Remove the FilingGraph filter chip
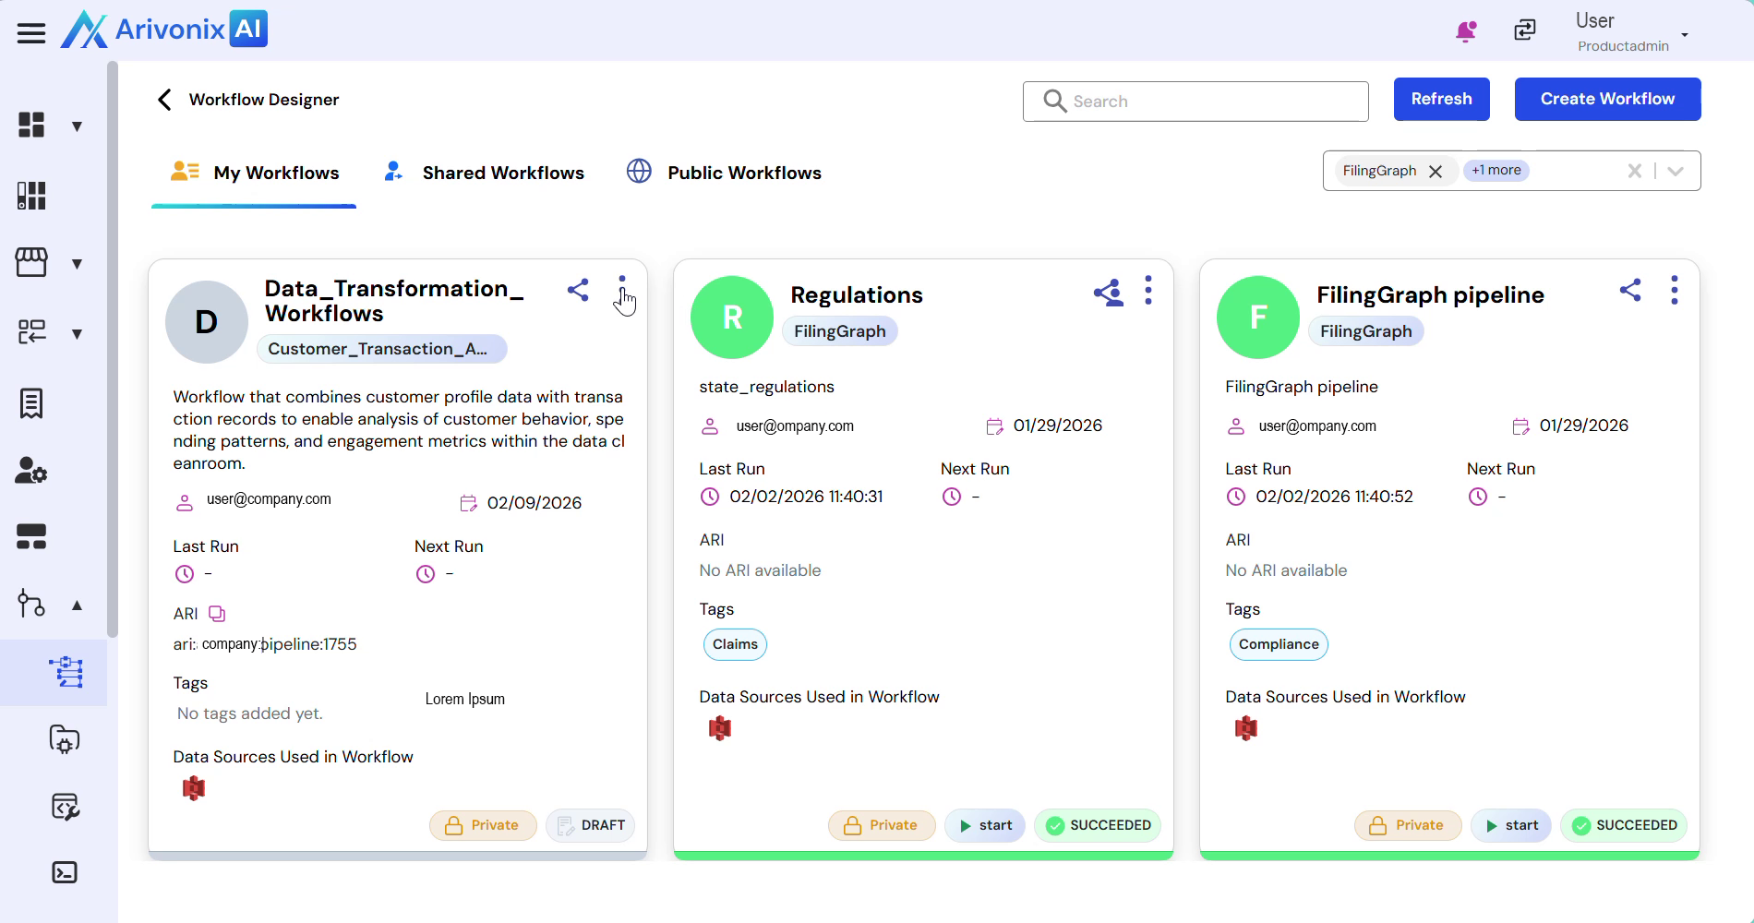 1436,172
